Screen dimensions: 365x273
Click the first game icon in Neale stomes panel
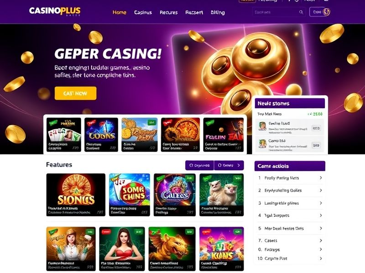[262, 126]
